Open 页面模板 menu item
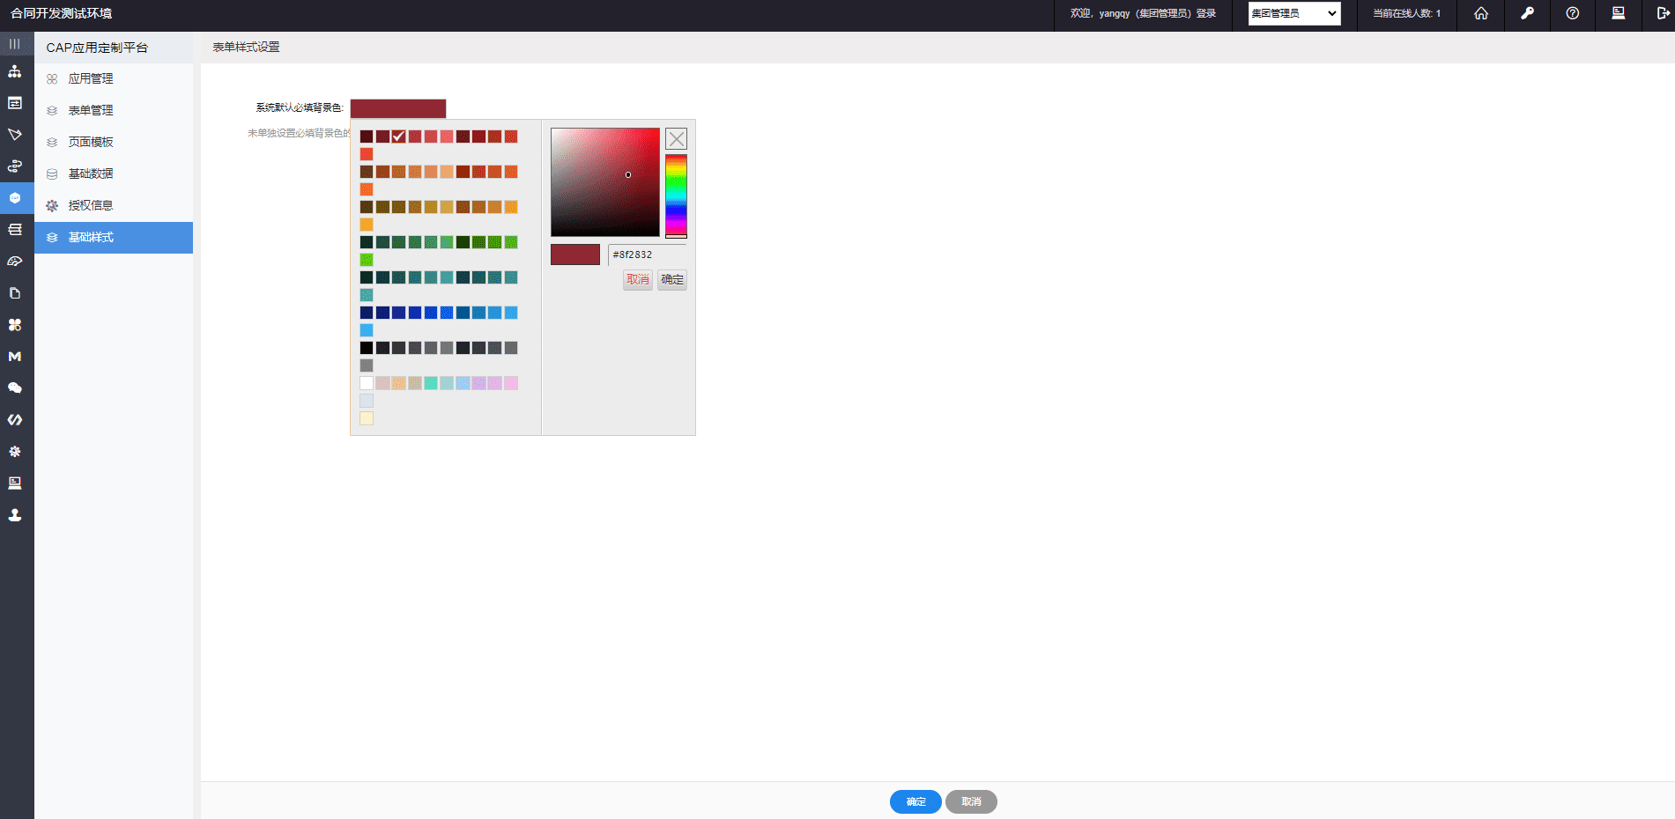1675x819 pixels. click(x=114, y=143)
